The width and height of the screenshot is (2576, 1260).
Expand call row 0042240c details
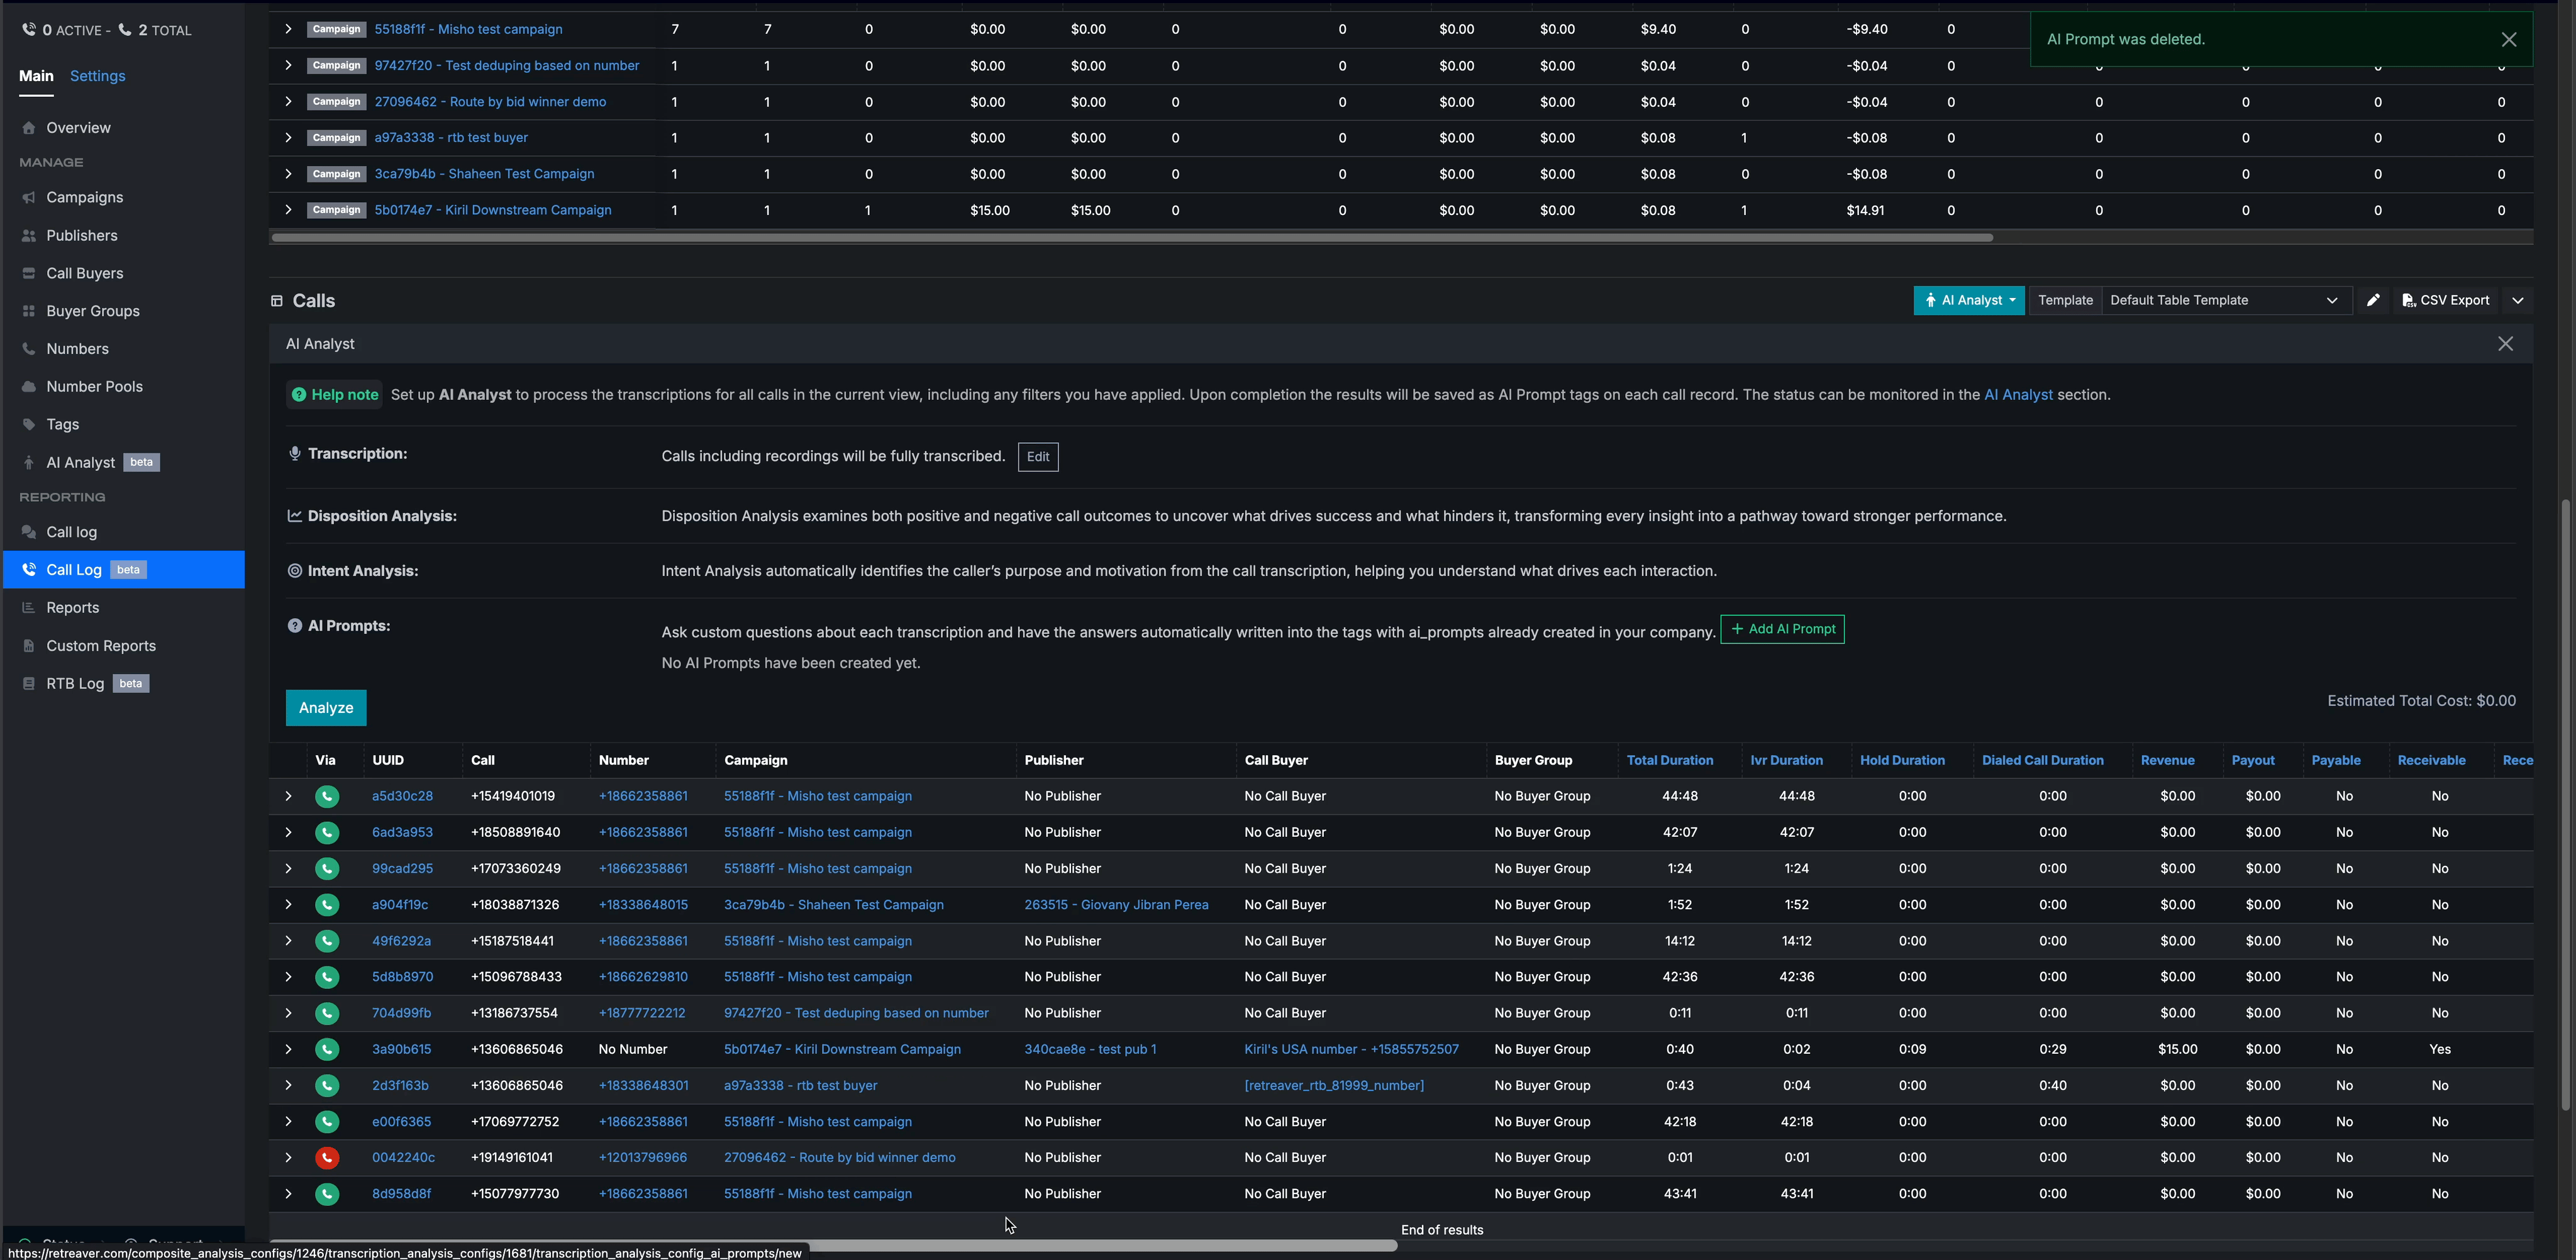click(288, 1158)
